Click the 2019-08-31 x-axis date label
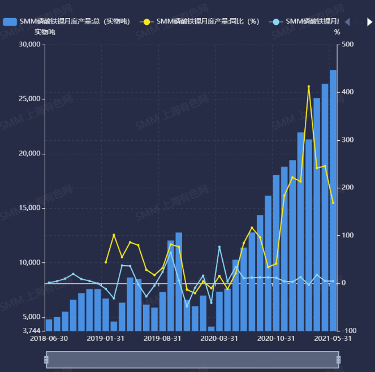Viewport: 375px width, 372px height. point(162,338)
